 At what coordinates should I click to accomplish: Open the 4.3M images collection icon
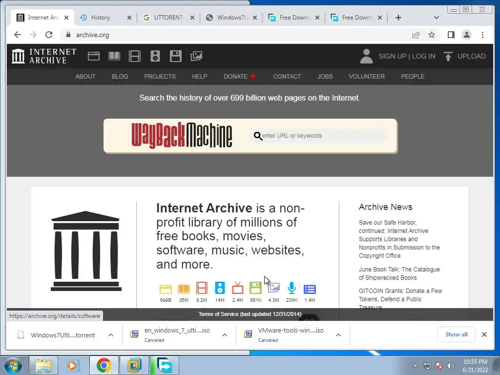[273, 288]
